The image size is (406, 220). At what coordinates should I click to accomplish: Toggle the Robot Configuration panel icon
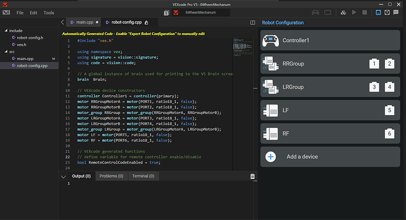coord(378,12)
